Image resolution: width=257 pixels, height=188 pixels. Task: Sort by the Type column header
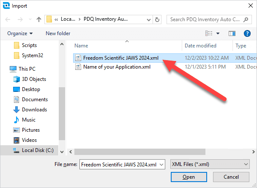coord(241,46)
